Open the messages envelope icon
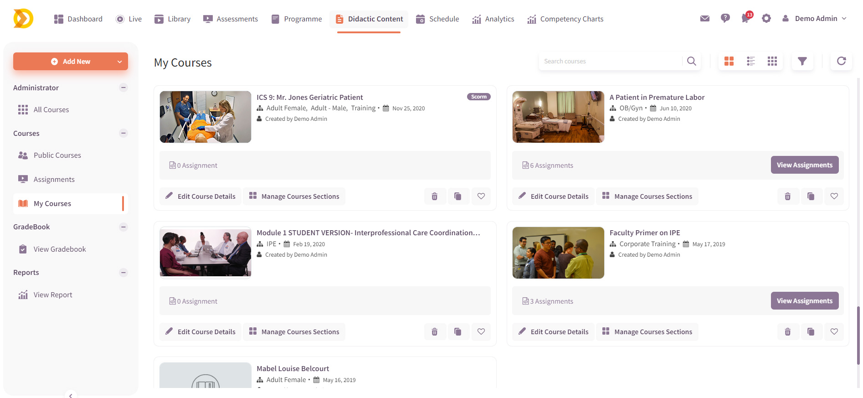 704,19
